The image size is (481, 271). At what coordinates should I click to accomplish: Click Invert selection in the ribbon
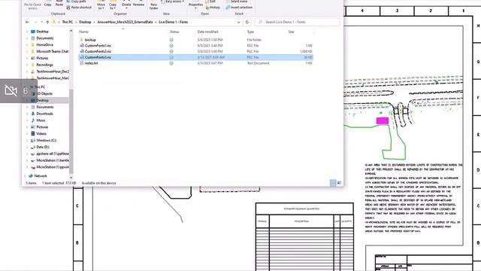pyautogui.click(x=239, y=7)
